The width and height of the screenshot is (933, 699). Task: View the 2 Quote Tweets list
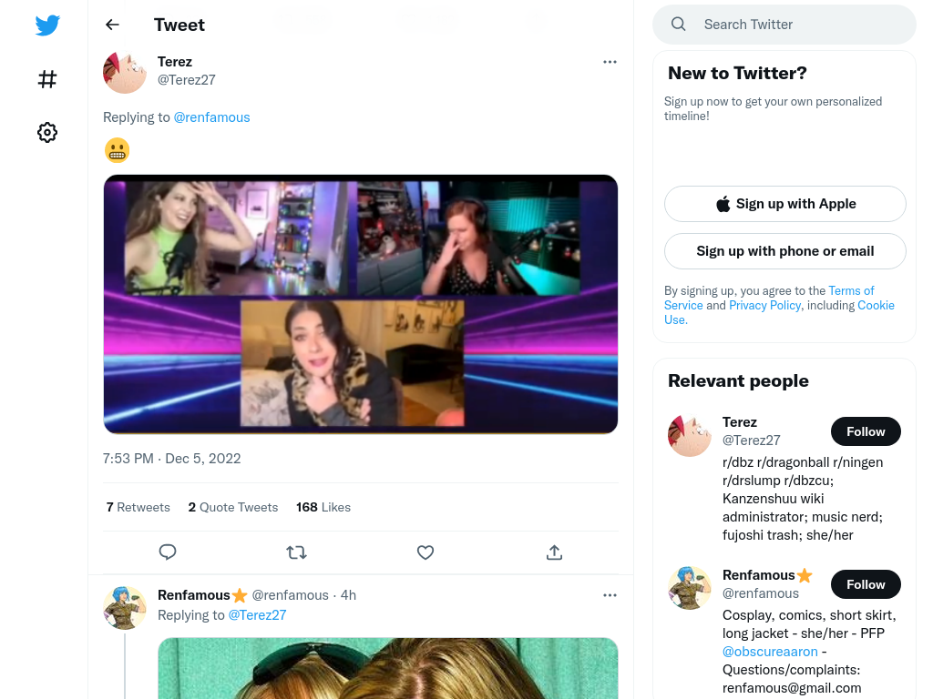pos(233,507)
